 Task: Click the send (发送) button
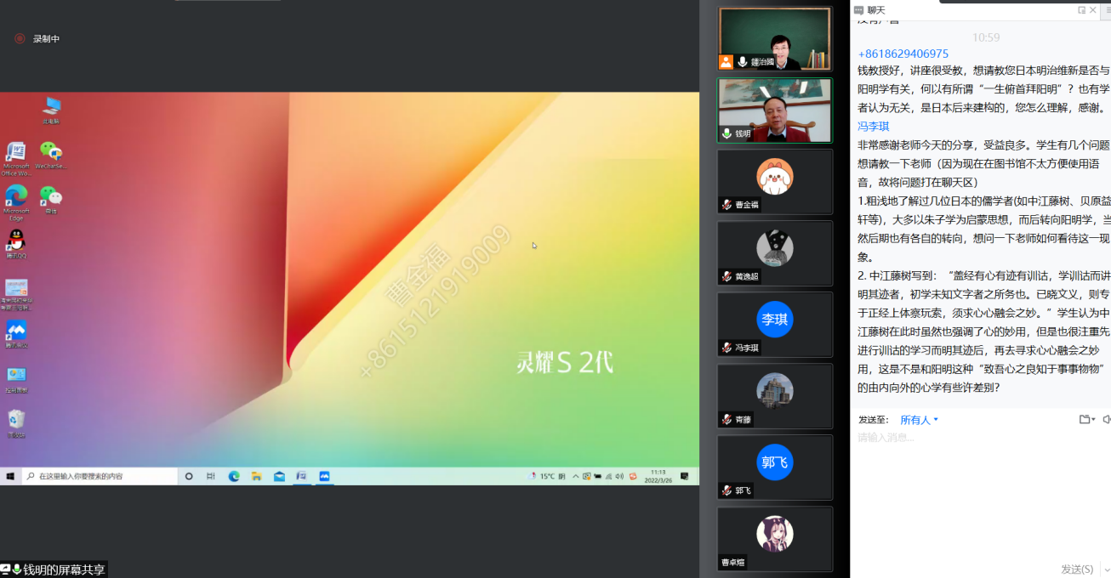click(x=1077, y=569)
